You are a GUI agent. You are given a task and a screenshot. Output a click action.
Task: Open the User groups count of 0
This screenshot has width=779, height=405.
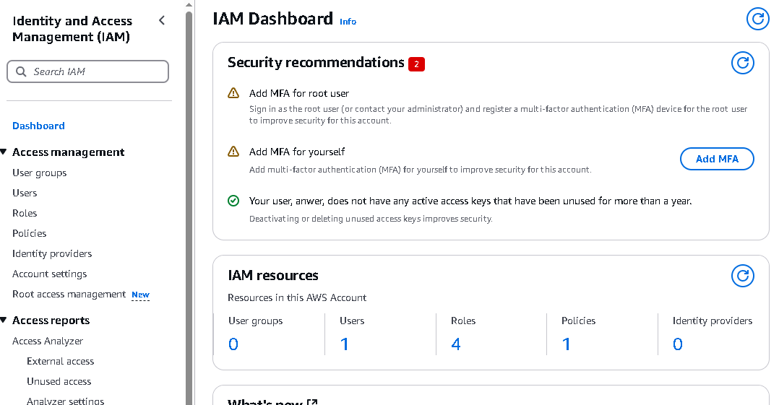(x=233, y=344)
